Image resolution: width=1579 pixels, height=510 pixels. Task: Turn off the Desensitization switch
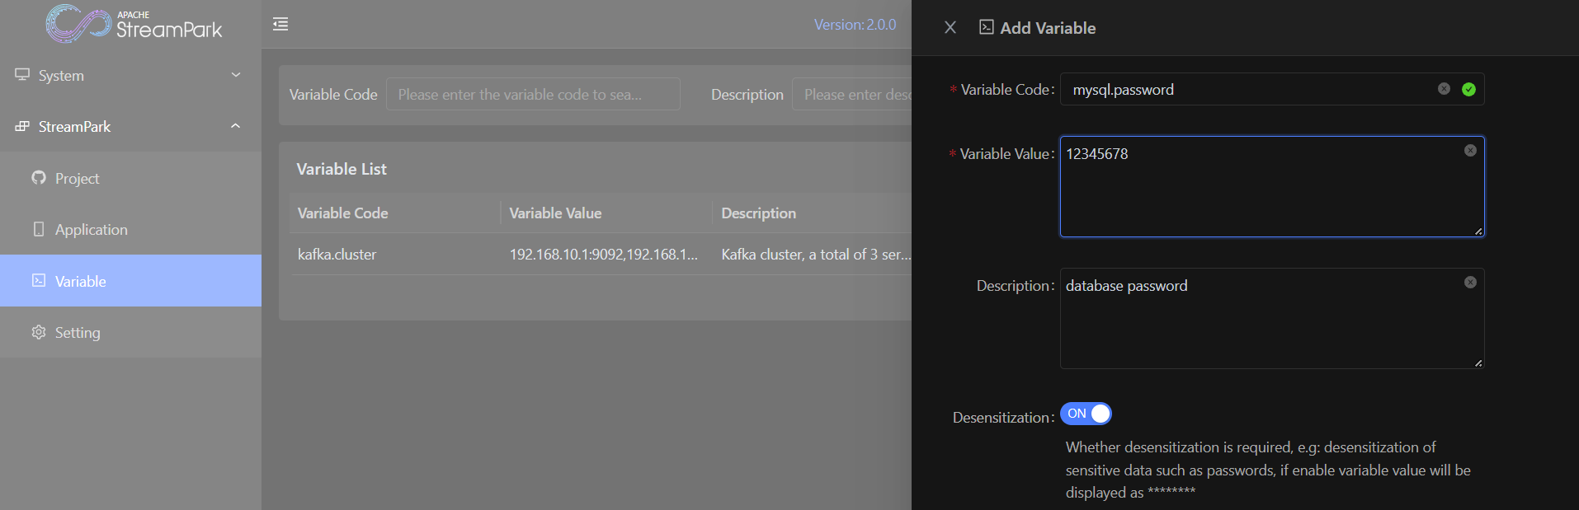click(1086, 414)
